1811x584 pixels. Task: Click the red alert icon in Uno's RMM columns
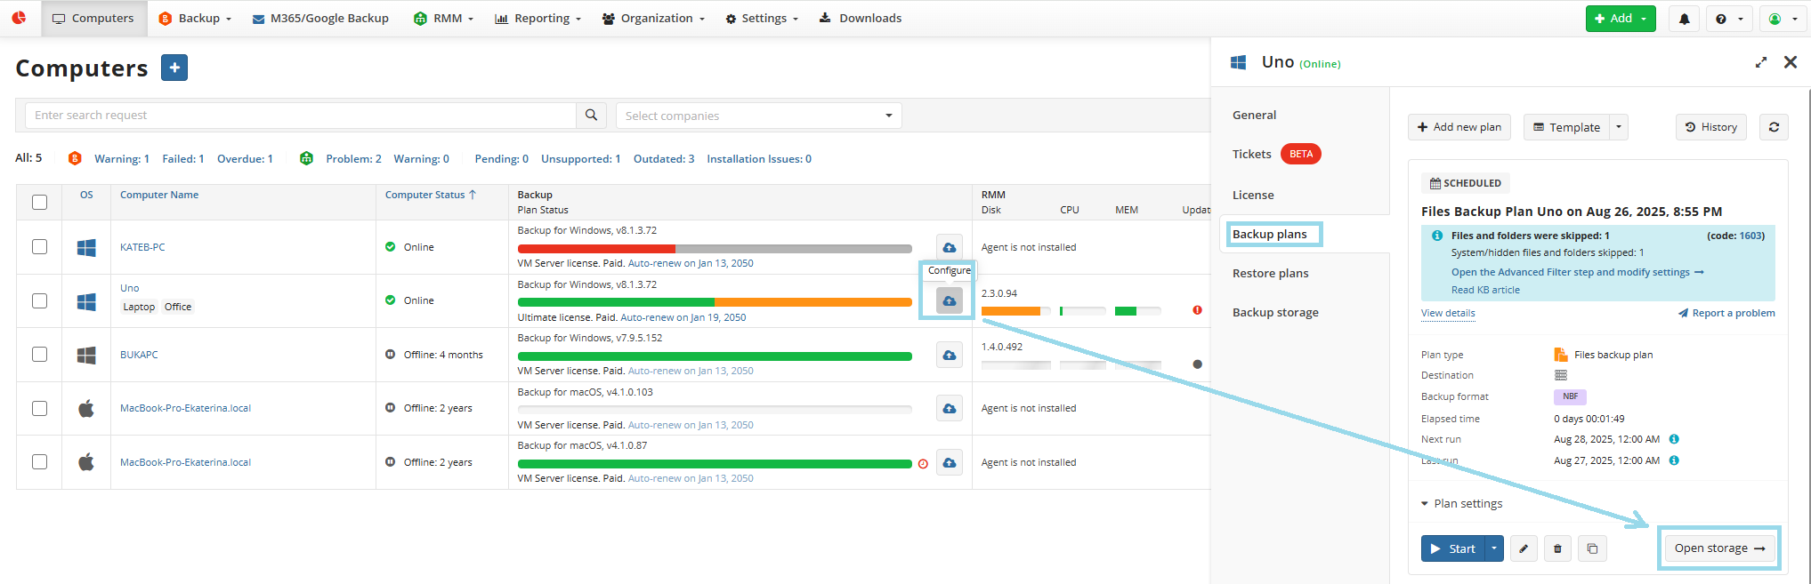pos(1197,310)
